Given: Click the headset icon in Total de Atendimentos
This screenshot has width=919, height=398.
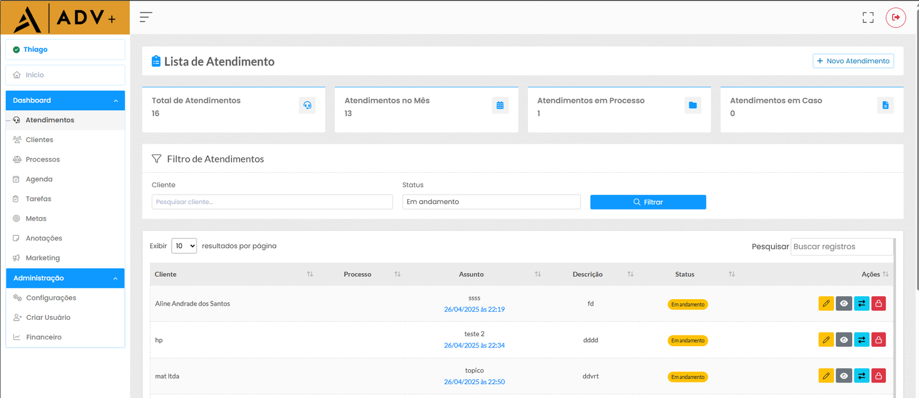Looking at the screenshot, I should click(307, 106).
